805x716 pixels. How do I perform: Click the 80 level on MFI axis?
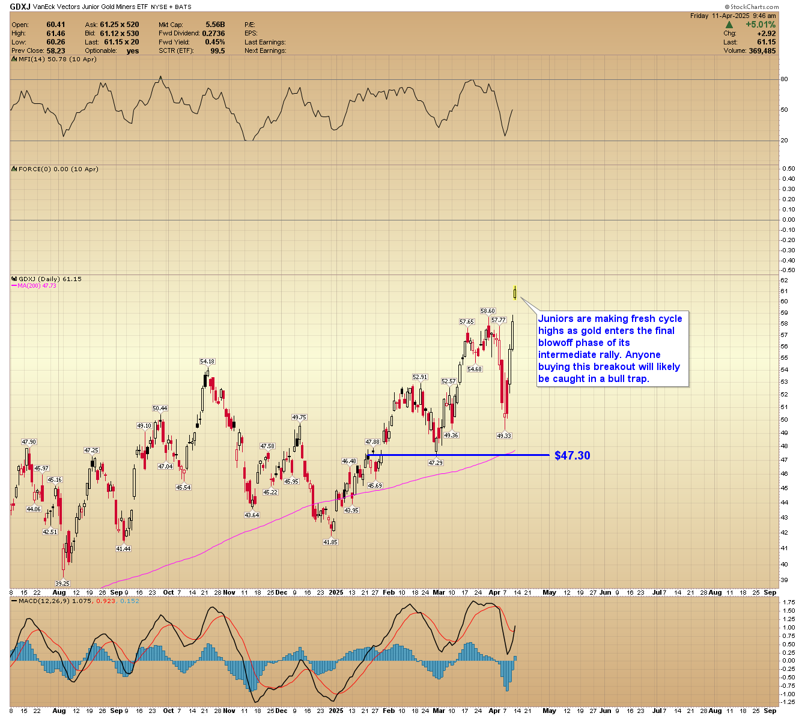click(x=784, y=79)
